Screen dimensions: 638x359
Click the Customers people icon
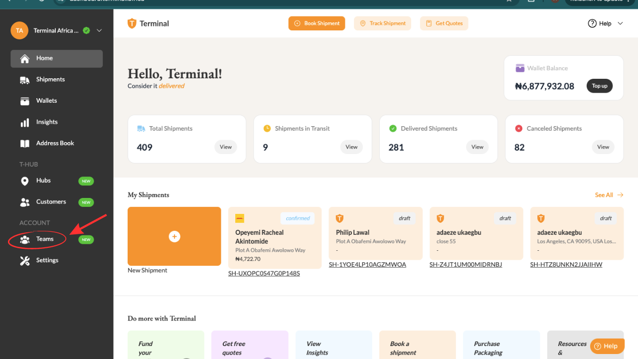pos(24,202)
